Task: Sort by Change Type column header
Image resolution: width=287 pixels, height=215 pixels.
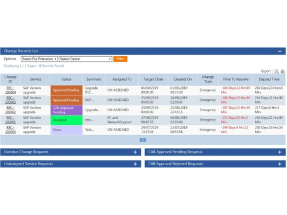Action: (x=208, y=79)
